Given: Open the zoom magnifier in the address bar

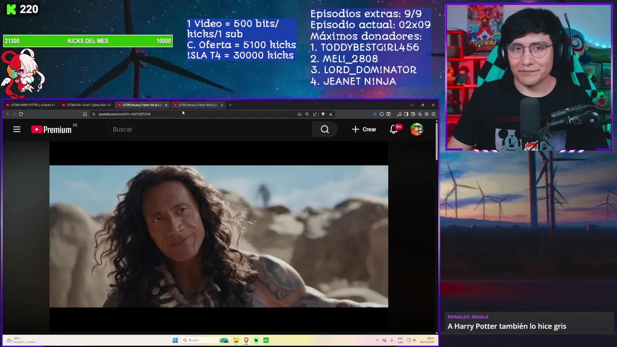Looking at the screenshot, I should (x=307, y=114).
